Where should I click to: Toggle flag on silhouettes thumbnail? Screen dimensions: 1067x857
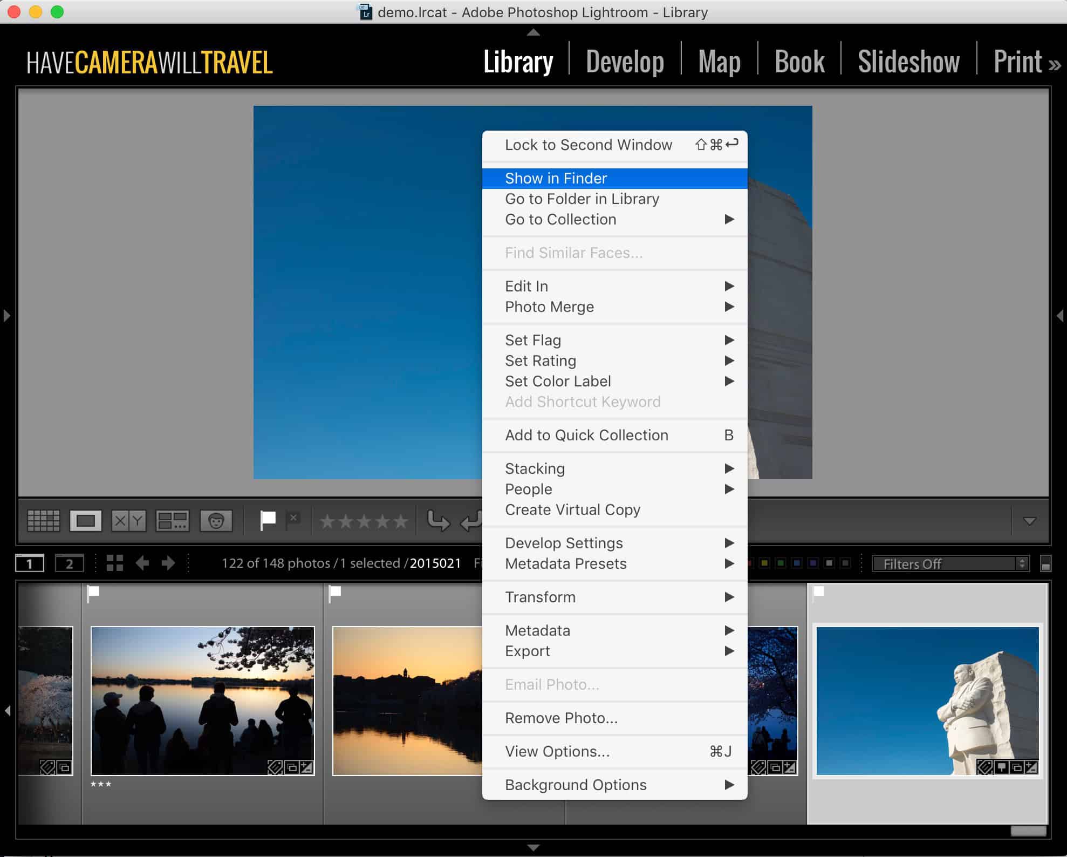(x=93, y=593)
